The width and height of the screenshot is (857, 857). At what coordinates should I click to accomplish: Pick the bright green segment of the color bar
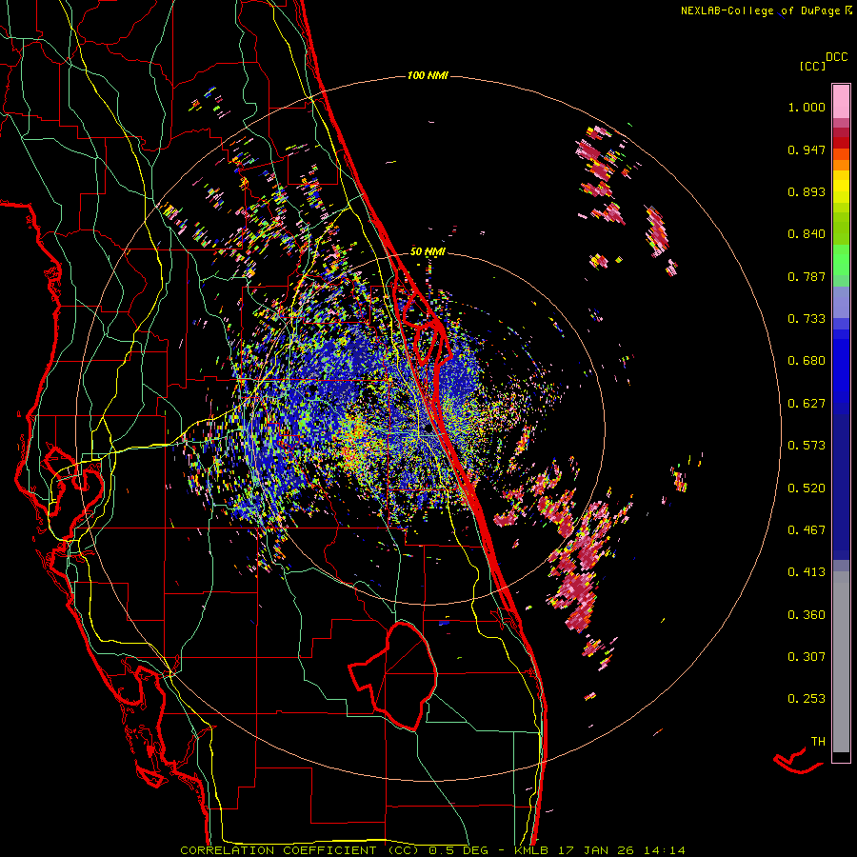pos(841,260)
